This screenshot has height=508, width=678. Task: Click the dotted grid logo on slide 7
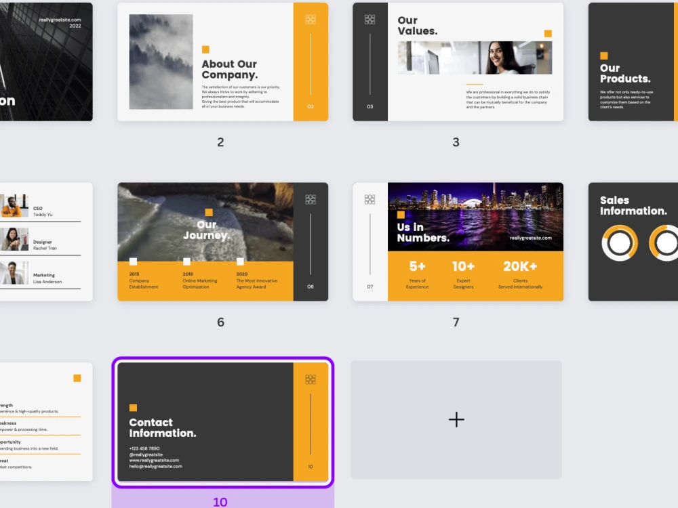point(370,199)
